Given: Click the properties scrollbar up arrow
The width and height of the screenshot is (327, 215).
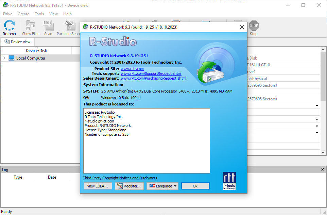Looking at the screenshot, I should (323, 50).
